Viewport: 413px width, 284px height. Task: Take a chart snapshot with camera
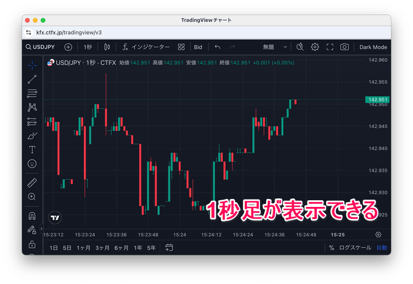coord(344,47)
